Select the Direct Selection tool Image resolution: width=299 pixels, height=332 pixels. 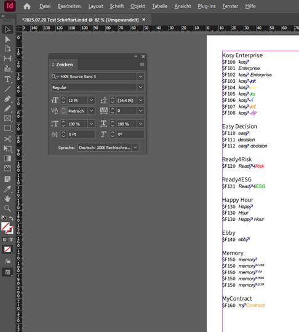[x=7, y=39]
